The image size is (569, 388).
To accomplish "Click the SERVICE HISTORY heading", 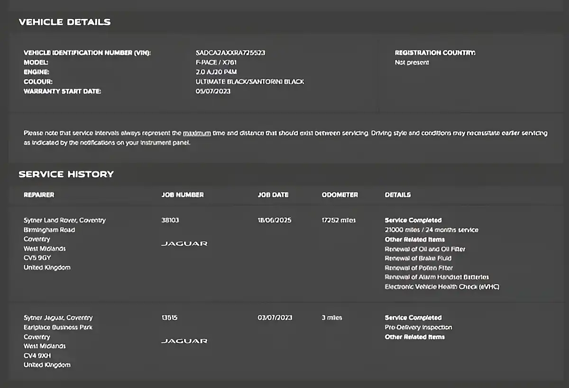I will pyautogui.click(x=66, y=174).
